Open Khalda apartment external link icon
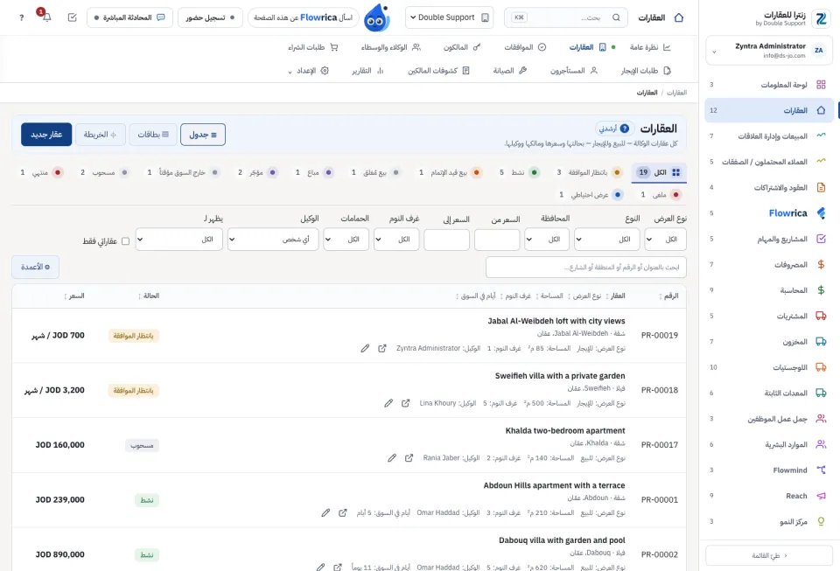 click(x=409, y=458)
